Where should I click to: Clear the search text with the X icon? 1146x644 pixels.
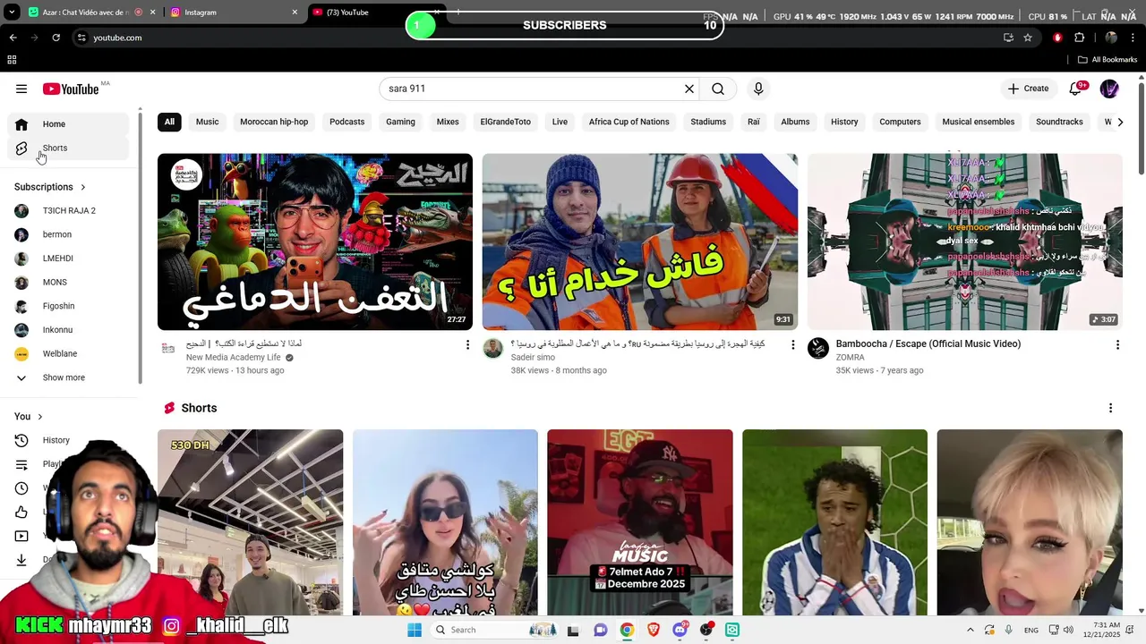click(x=689, y=89)
